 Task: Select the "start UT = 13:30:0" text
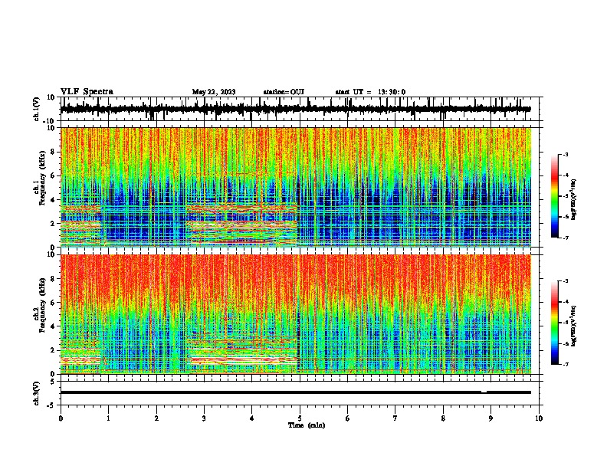370,92
